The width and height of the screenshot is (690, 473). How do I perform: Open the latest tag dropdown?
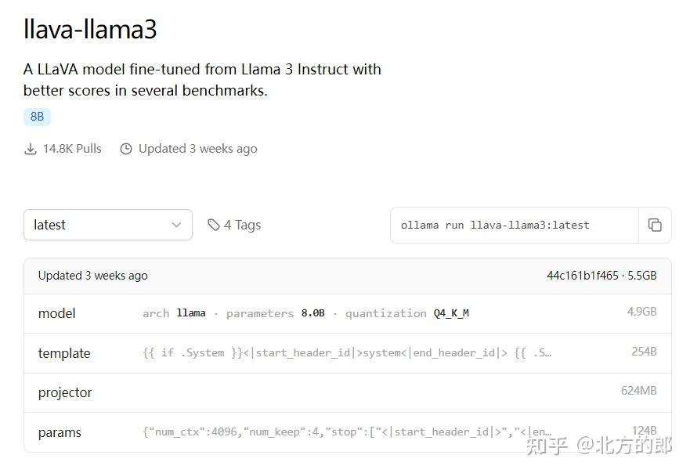click(107, 225)
